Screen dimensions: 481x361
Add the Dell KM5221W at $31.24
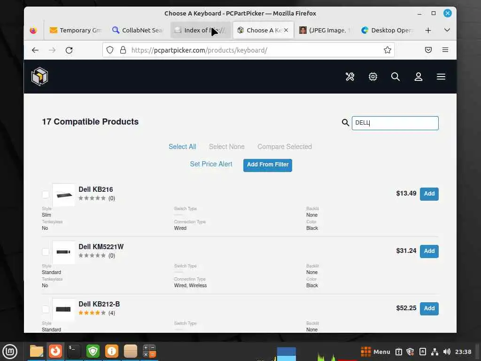click(429, 251)
